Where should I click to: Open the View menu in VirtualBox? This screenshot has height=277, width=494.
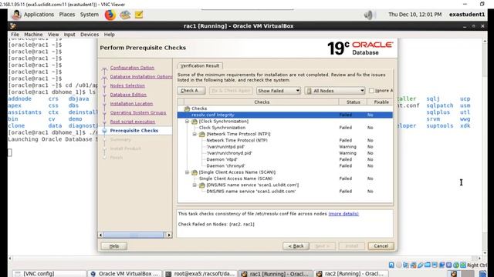click(x=53, y=35)
